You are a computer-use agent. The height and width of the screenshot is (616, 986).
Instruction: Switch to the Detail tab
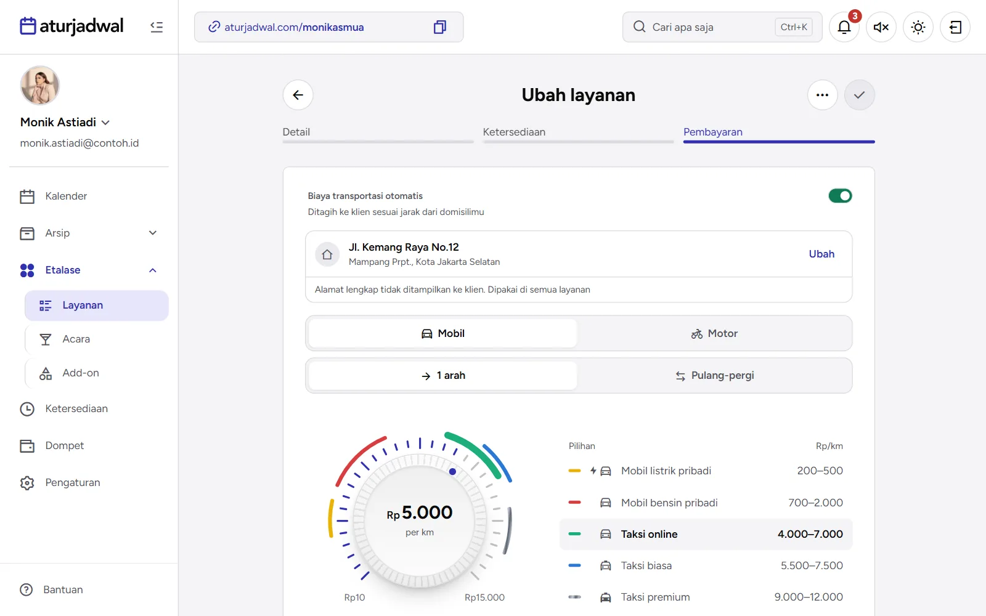(378, 134)
